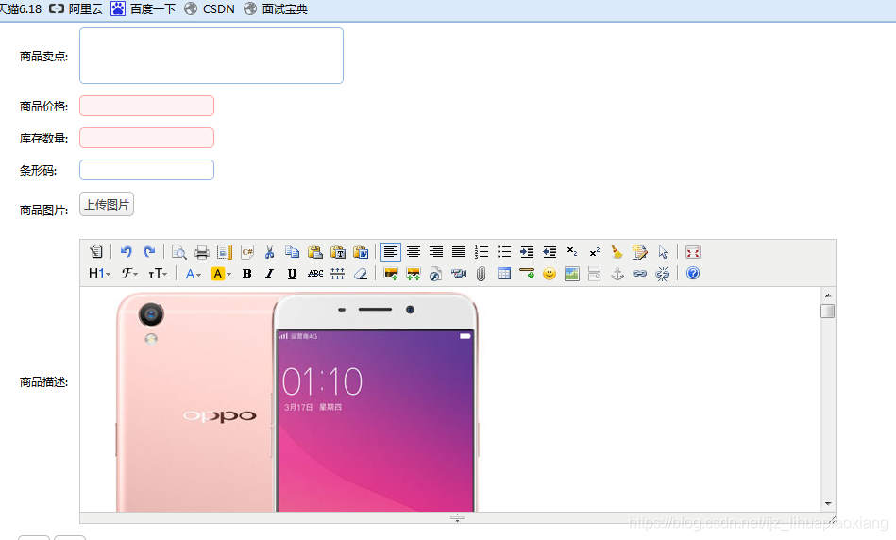
Task: Click the Remove Format eraser icon
Action: point(361,273)
